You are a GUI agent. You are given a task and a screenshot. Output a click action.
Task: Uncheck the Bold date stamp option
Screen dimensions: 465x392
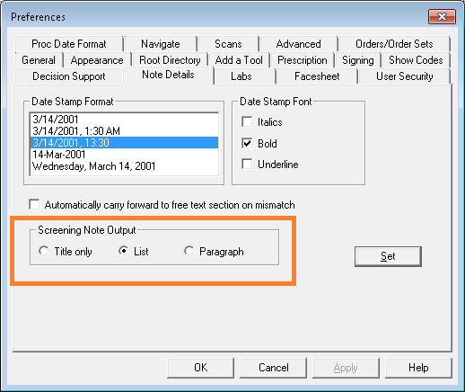247,143
